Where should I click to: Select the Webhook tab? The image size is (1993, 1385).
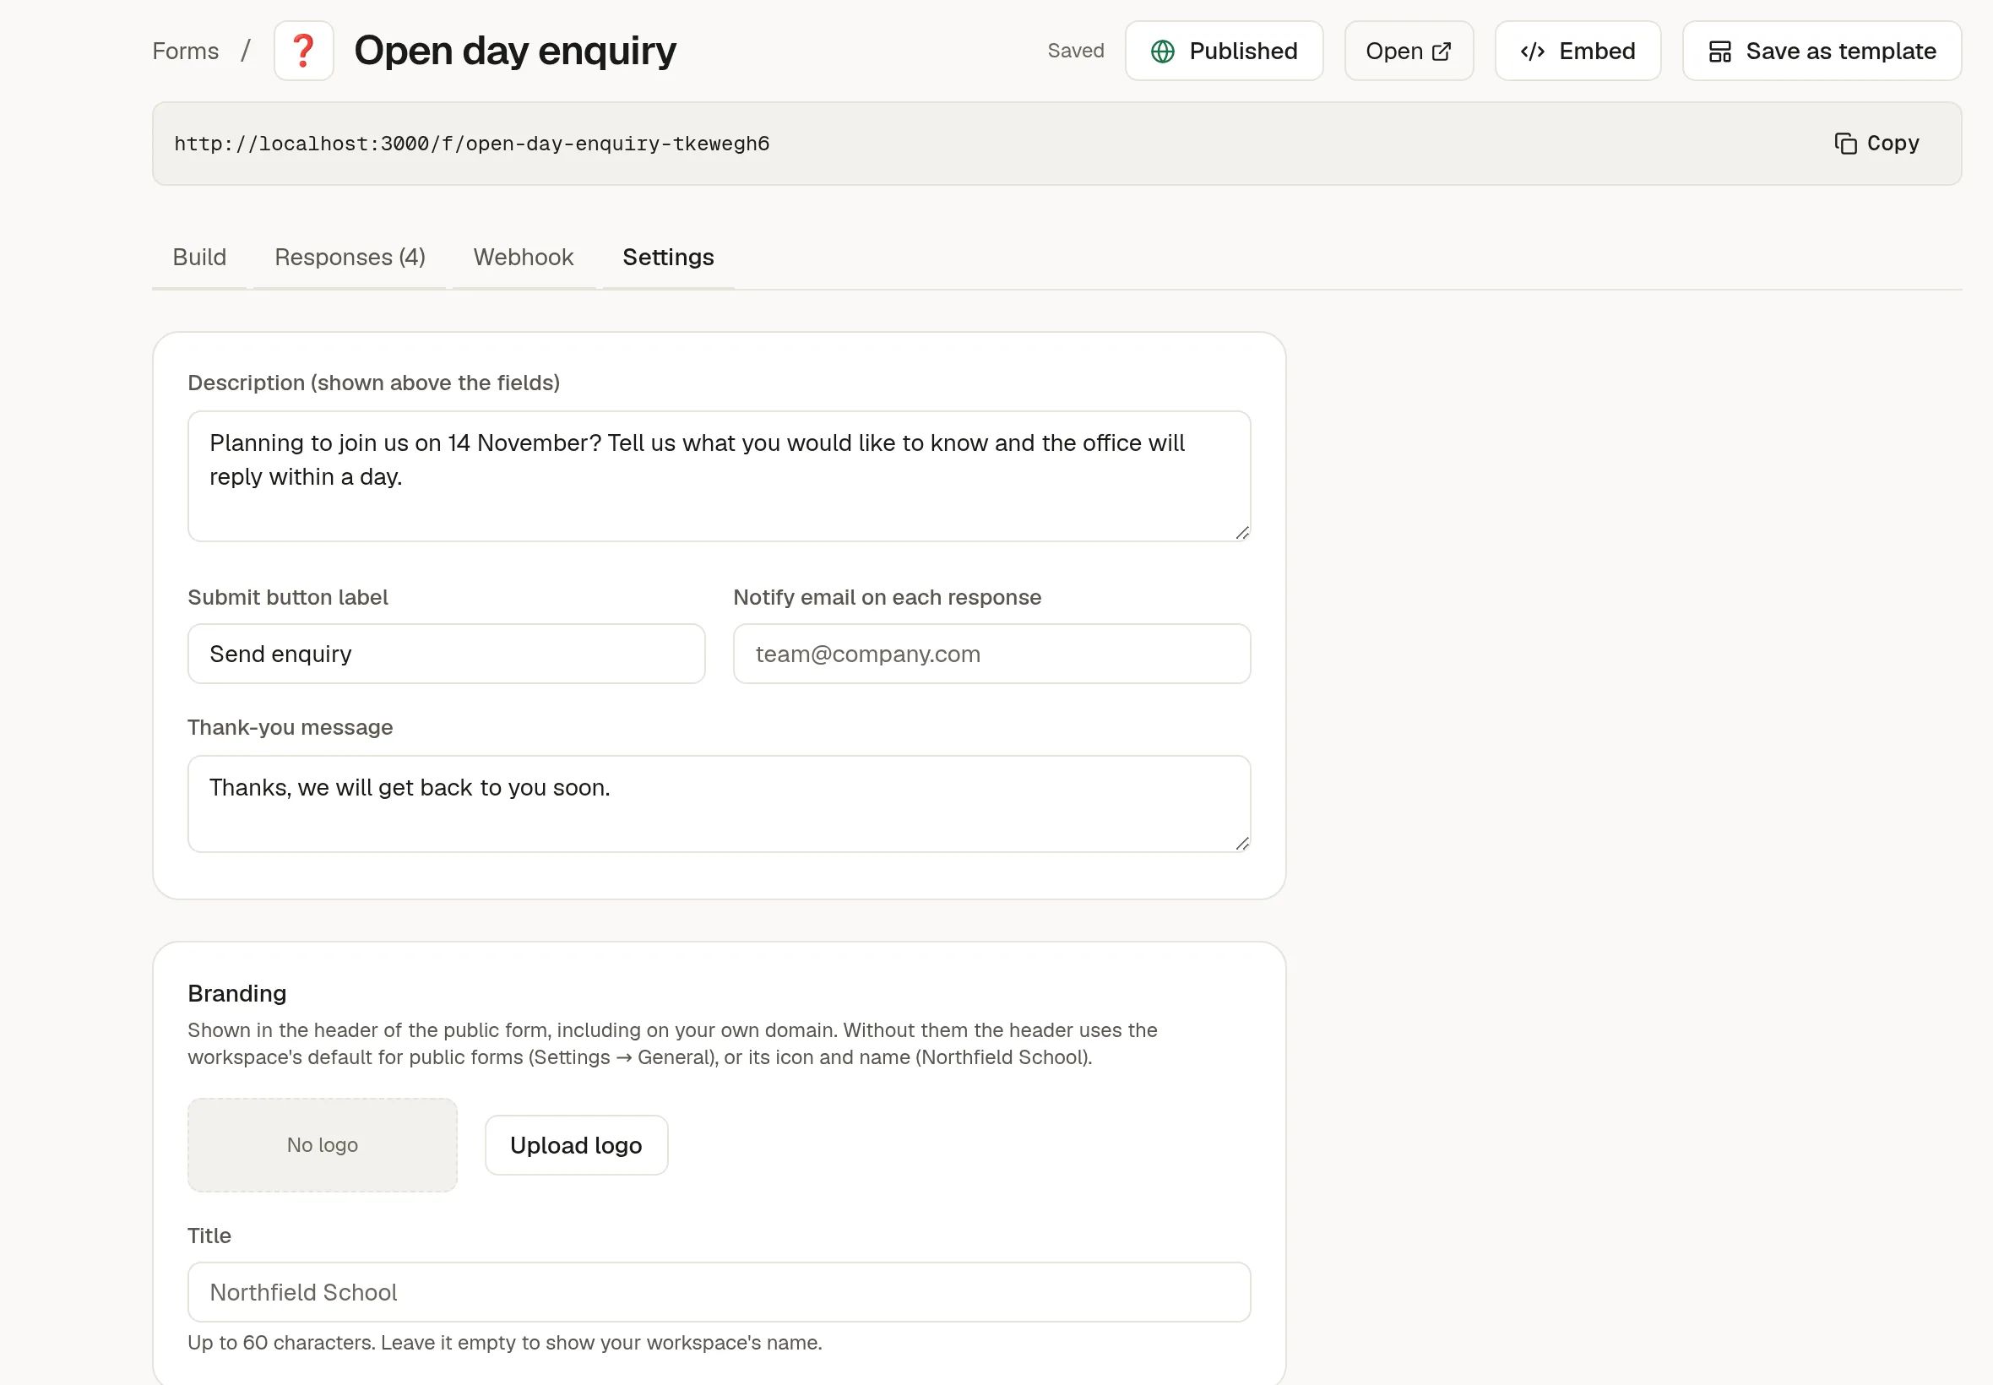(524, 257)
